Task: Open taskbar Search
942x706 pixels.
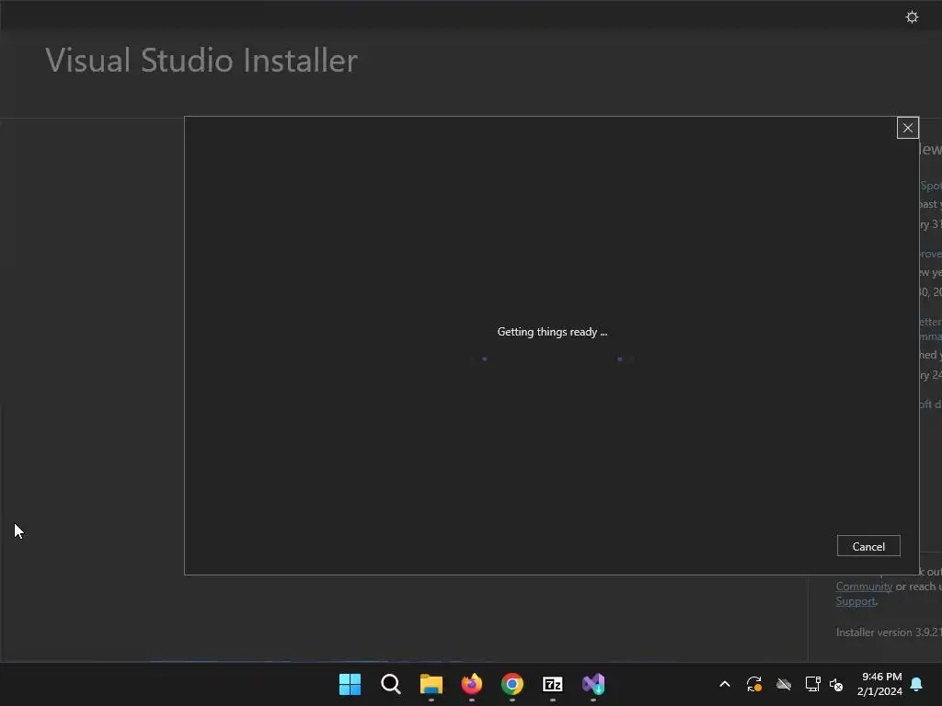Action: [390, 684]
